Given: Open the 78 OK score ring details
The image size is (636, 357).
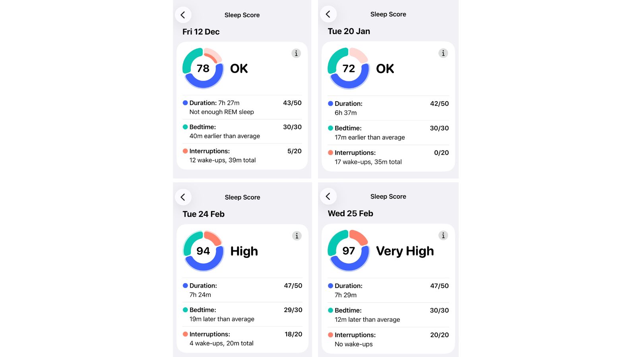Looking at the screenshot, I should (x=203, y=68).
